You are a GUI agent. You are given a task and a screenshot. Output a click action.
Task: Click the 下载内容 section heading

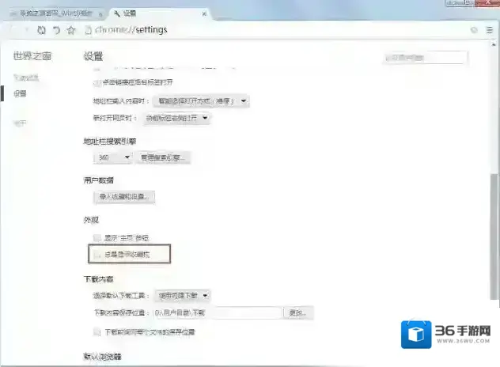(99, 279)
